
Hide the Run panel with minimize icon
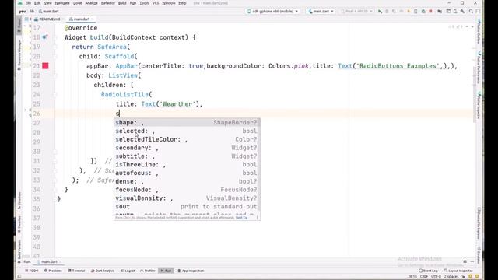472,261
